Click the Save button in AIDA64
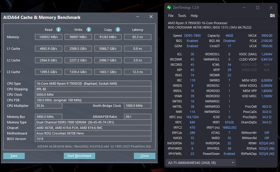The image size is (280, 172). coord(14,156)
